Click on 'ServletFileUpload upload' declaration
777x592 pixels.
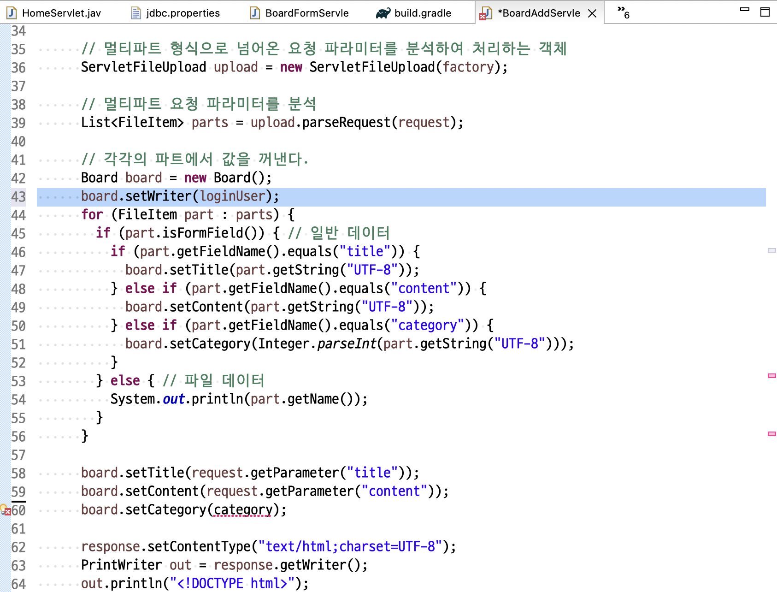coord(169,67)
